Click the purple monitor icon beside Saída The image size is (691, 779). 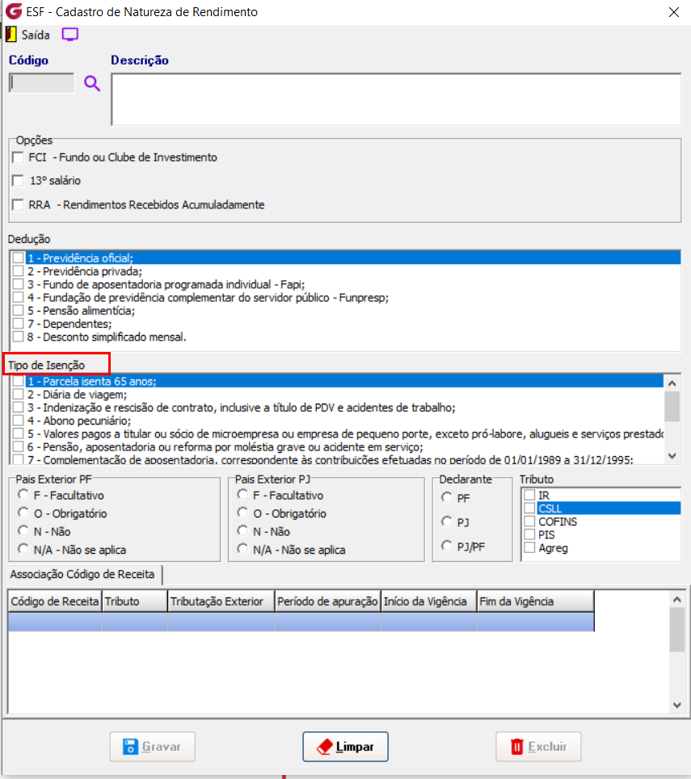click(70, 35)
